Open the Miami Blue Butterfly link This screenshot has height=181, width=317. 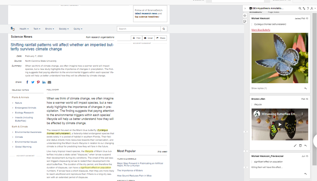tap(261, 30)
